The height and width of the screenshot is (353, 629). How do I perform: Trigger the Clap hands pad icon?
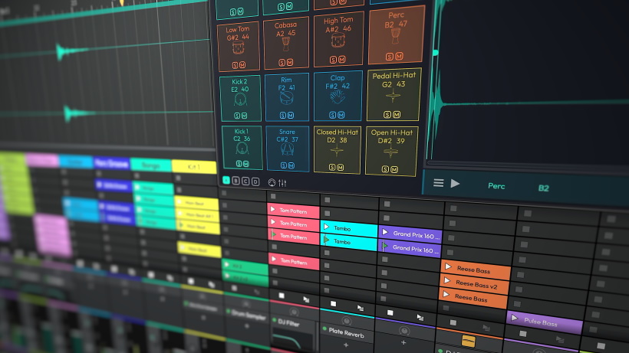tap(337, 97)
